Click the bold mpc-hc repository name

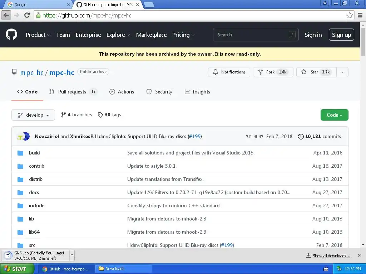(x=61, y=72)
